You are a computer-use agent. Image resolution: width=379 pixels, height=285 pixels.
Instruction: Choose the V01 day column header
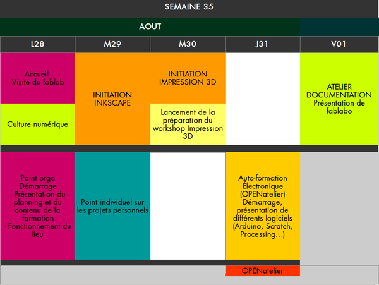point(339,45)
